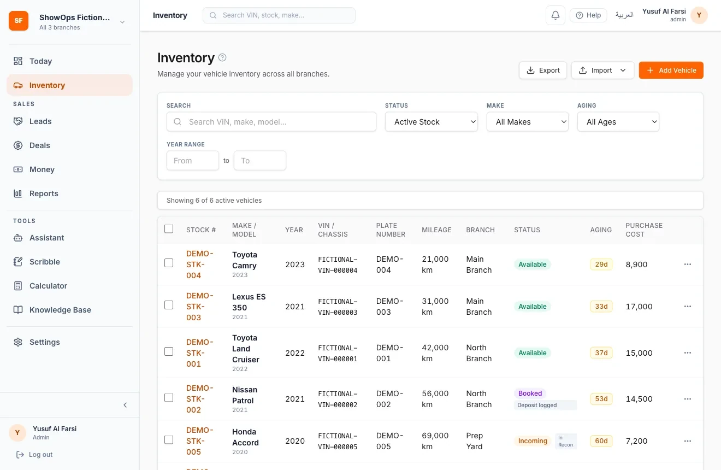Collapse the sidebar with the chevron arrow
Image resolution: width=721 pixels, height=470 pixels.
tap(125, 405)
